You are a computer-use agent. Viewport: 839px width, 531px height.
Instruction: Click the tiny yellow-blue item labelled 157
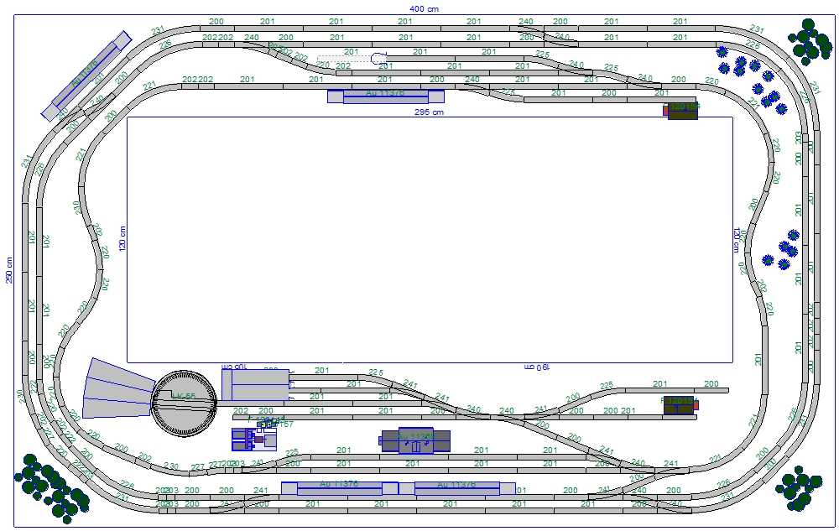coord(268,423)
